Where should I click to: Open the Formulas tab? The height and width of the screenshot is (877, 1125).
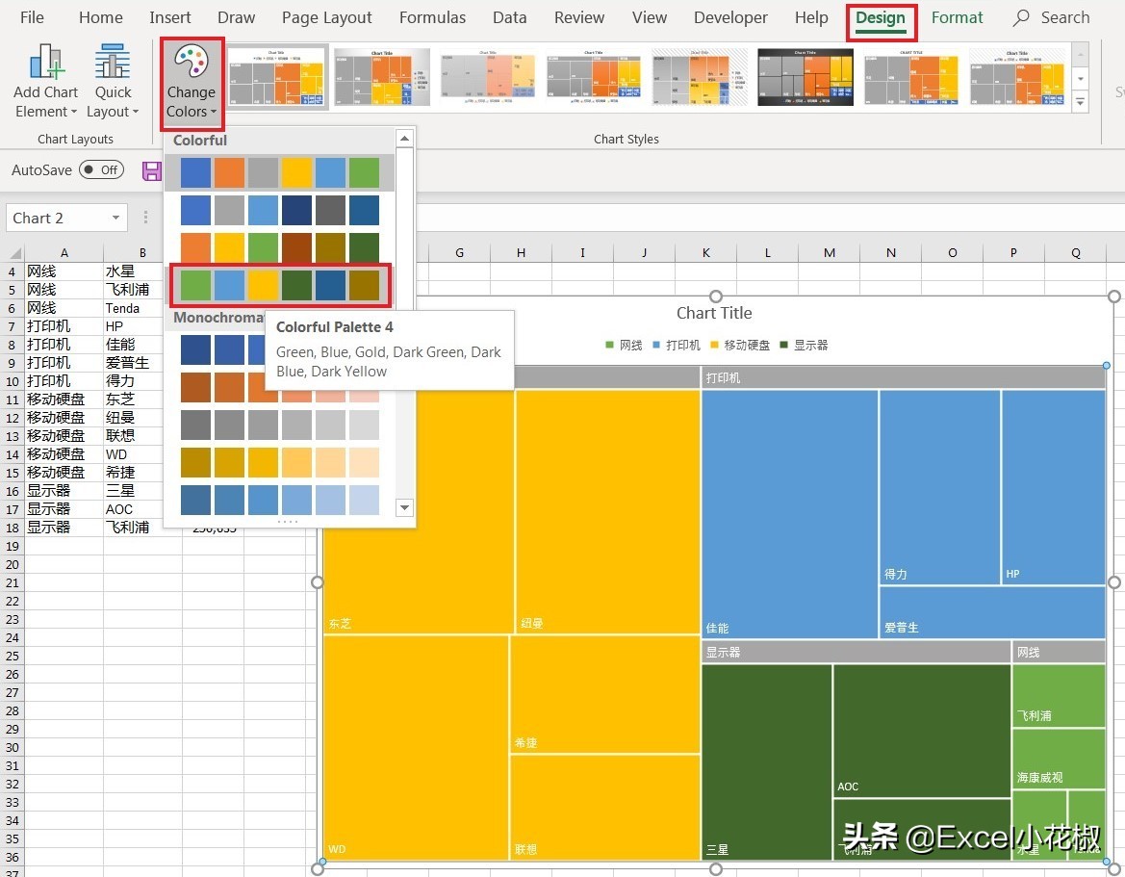pyautogui.click(x=432, y=18)
